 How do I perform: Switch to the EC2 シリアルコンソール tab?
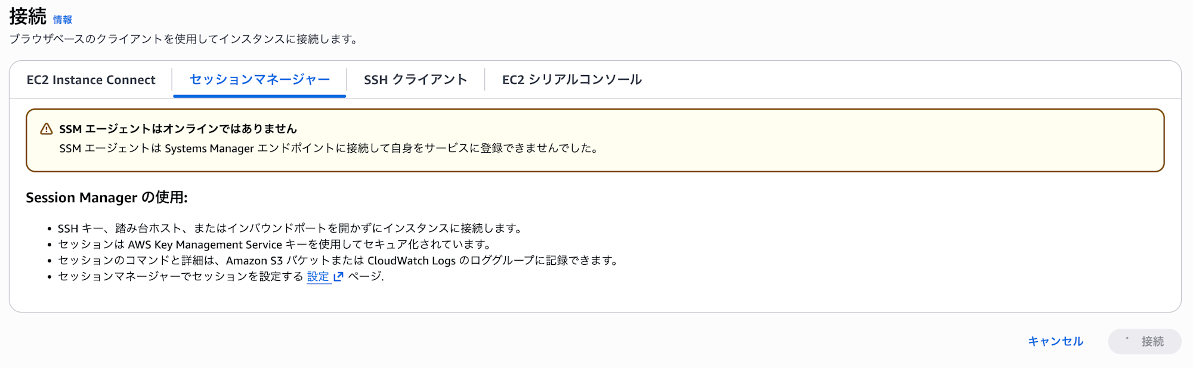(571, 79)
